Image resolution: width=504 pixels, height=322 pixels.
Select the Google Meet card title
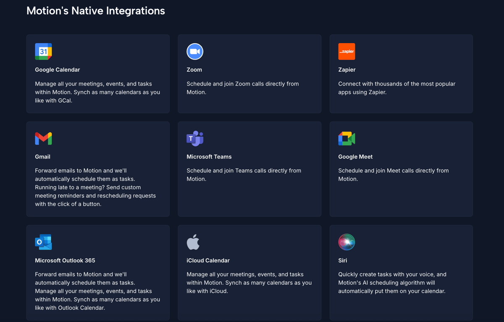click(x=355, y=156)
